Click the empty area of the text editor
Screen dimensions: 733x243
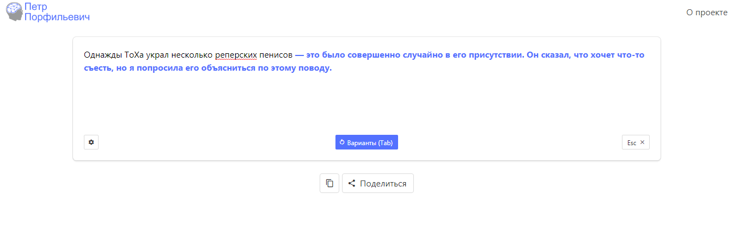pyautogui.click(x=366, y=103)
